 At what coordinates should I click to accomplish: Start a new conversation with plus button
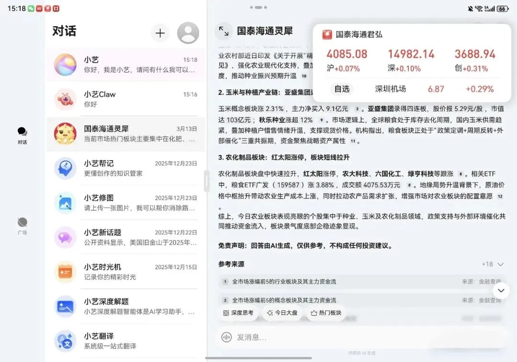coord(160,33)
